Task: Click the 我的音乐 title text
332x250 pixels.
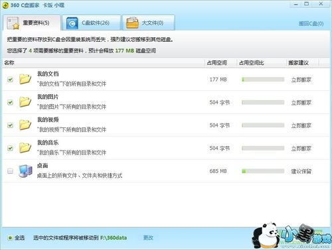Action: click(x=48, y=143)
